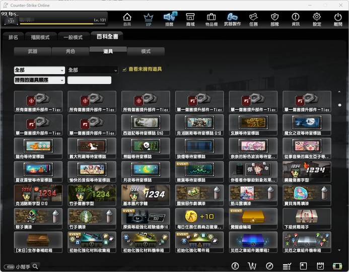Open the 商城 shop icon
This screenshot has width=349, height=272.
coord(190,19)
